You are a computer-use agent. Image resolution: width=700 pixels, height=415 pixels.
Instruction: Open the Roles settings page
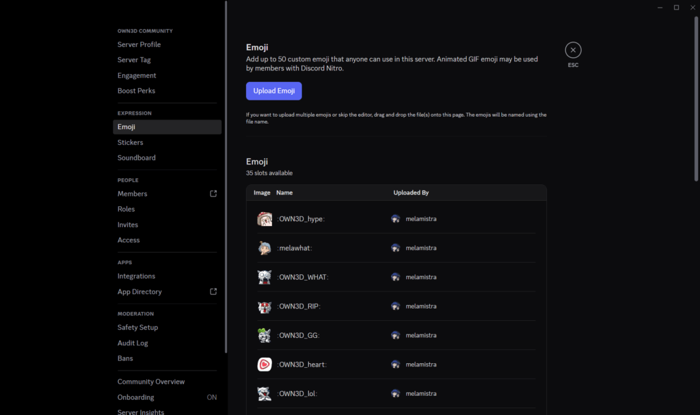(x=126, y=209)
